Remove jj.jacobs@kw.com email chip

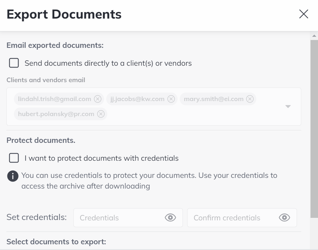pos(171,99)
